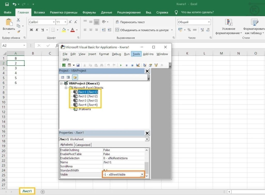Run macro with the green play icon
Viewport: 265px width, 195px height.
[121, 65]
